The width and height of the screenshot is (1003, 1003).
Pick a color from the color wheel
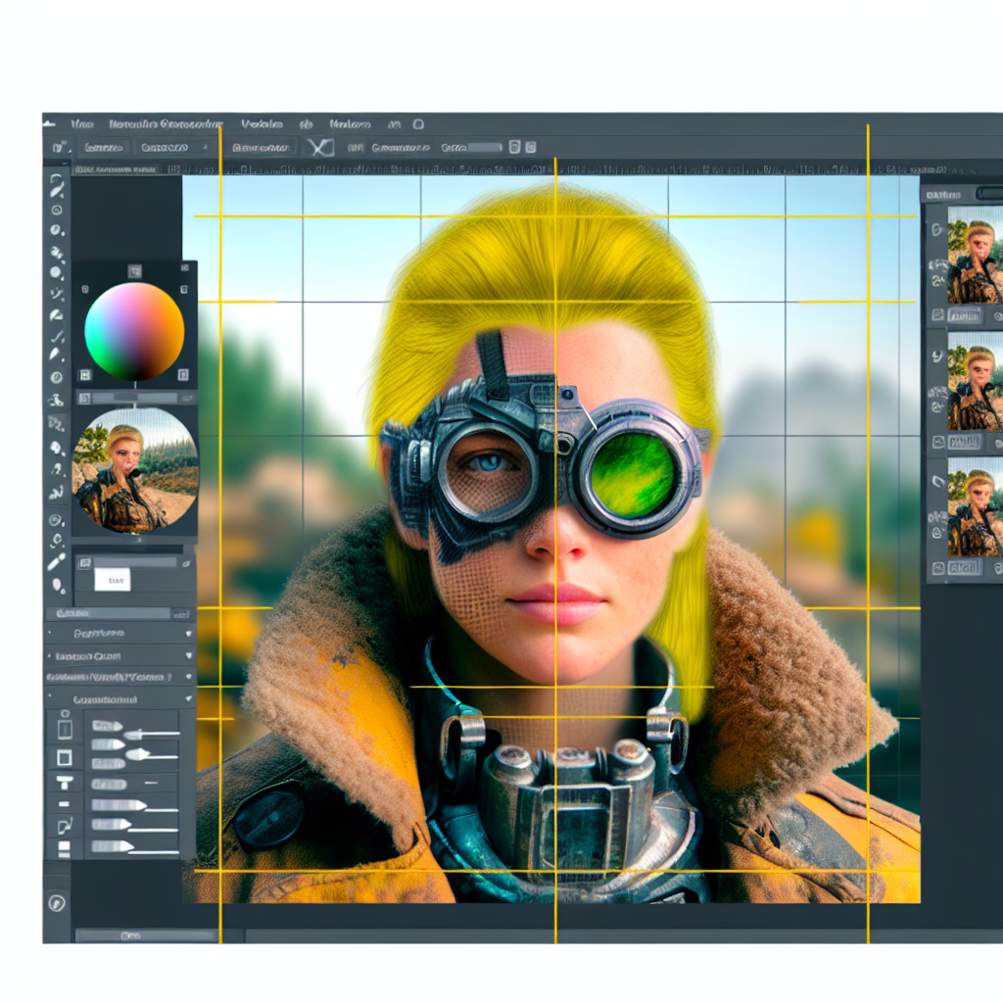(x=134, y=331)
